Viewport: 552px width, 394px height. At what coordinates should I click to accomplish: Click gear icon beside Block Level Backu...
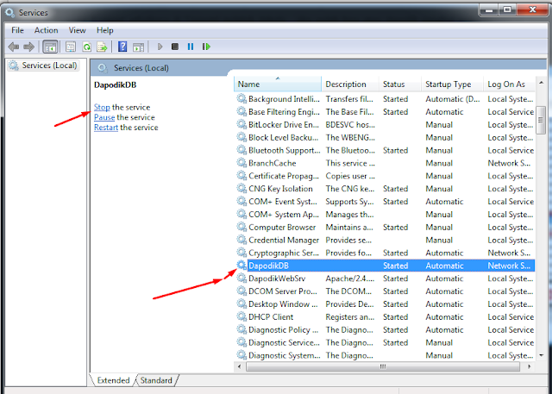click(241, 137)
